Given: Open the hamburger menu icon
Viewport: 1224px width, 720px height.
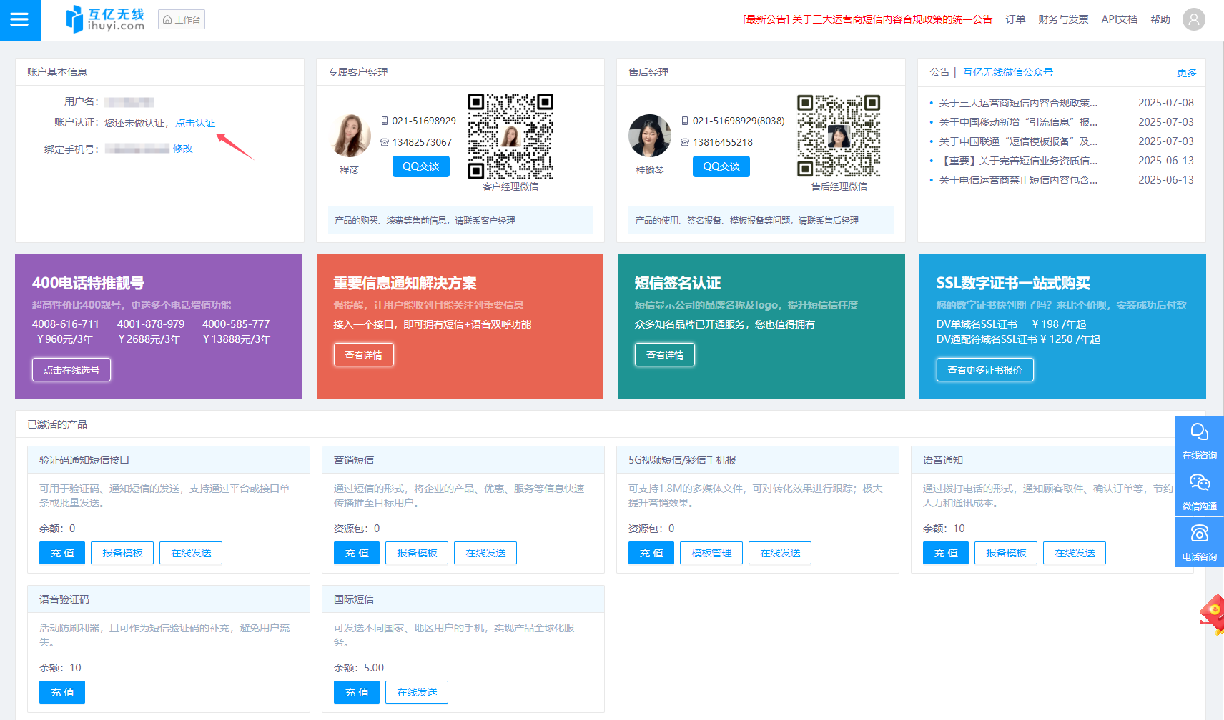Looking at the screenshot, I should (x=19, y=19).
